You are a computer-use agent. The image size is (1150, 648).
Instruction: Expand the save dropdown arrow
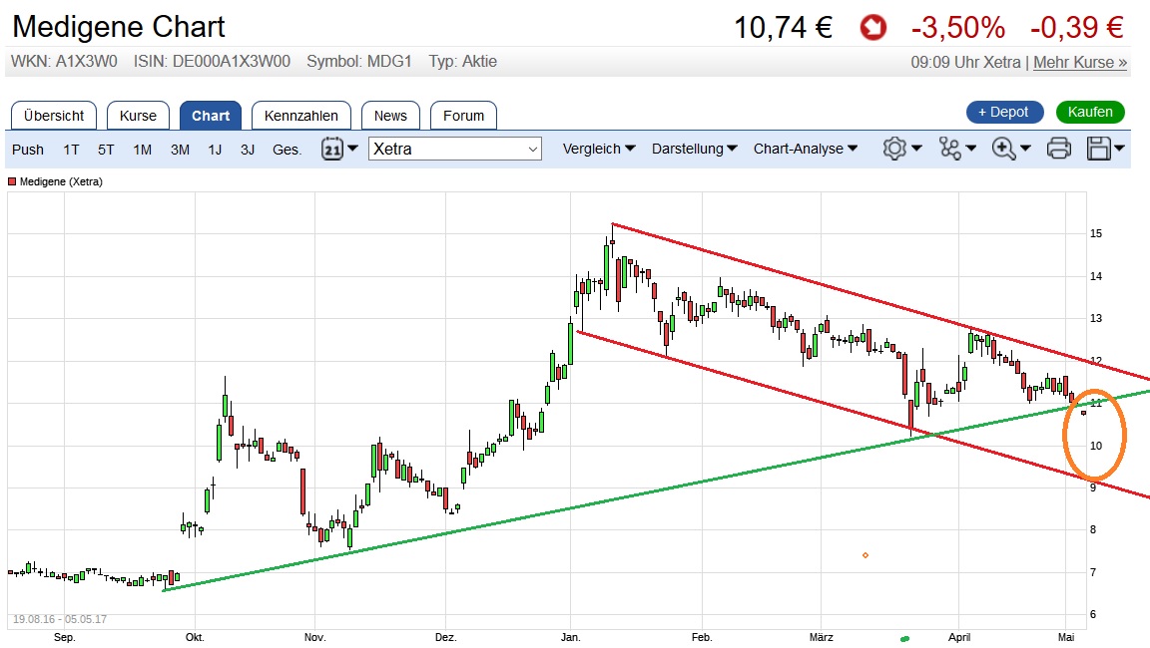(1119, 149)
